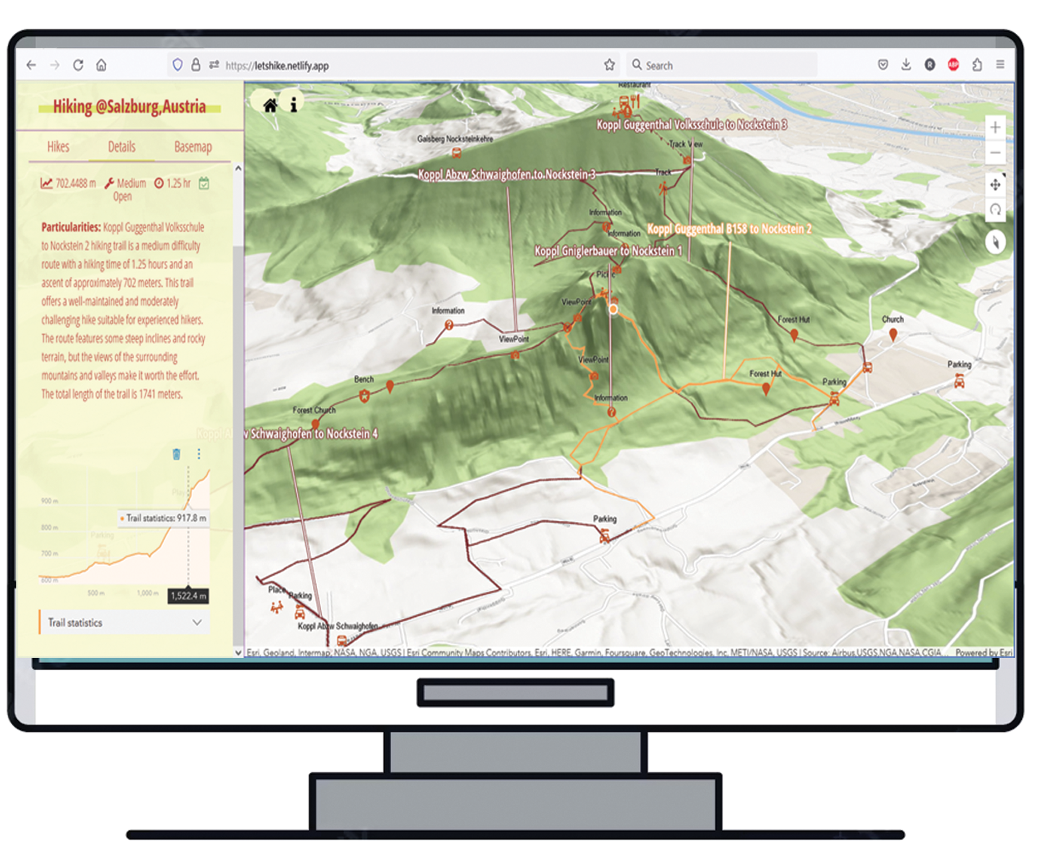Switch to the Hikes tab

coord(58,147)
